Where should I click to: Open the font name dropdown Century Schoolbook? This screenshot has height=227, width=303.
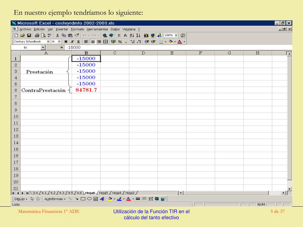[48, 41]
